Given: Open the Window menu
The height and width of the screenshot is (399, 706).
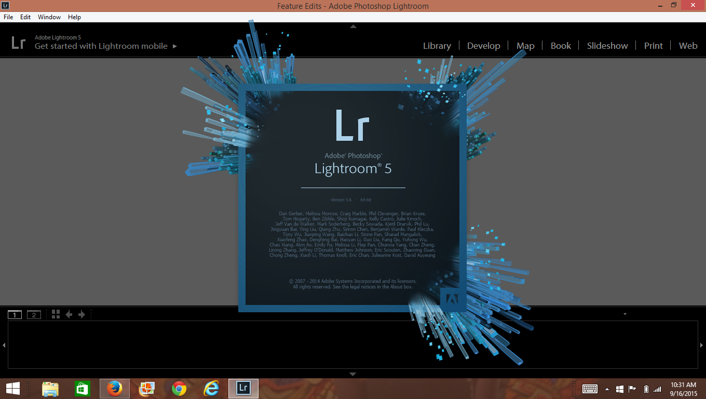Looking at the screenshot, I should (x=49, y=17).
